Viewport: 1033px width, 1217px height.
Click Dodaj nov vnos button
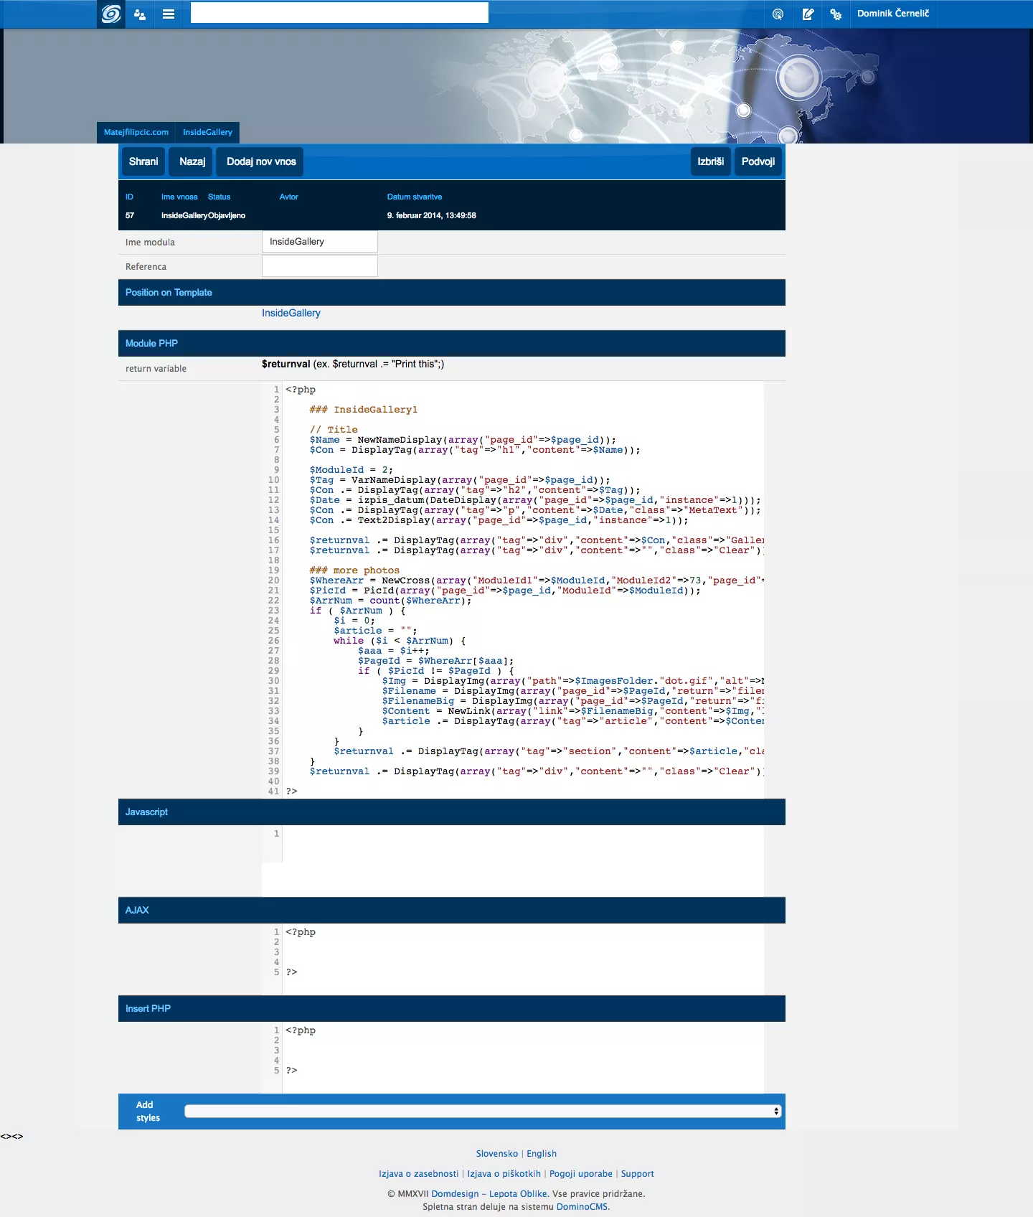(x=261, y=161)
